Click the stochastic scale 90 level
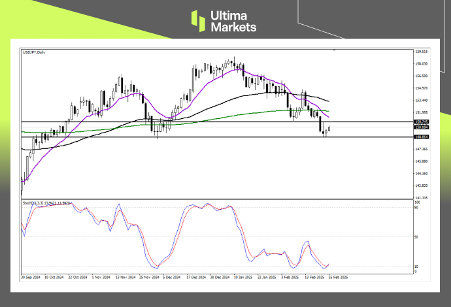The height and width of the screenshot is (307, 451). click(416, 210)
